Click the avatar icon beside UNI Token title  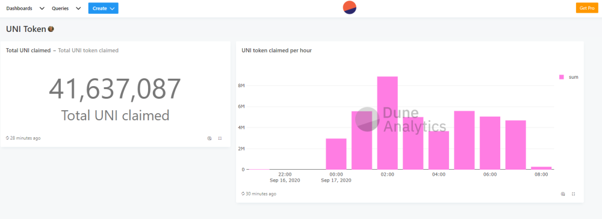51,29
